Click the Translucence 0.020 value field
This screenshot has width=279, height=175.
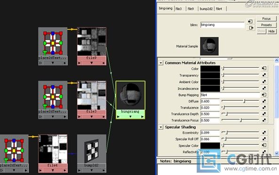210,108
